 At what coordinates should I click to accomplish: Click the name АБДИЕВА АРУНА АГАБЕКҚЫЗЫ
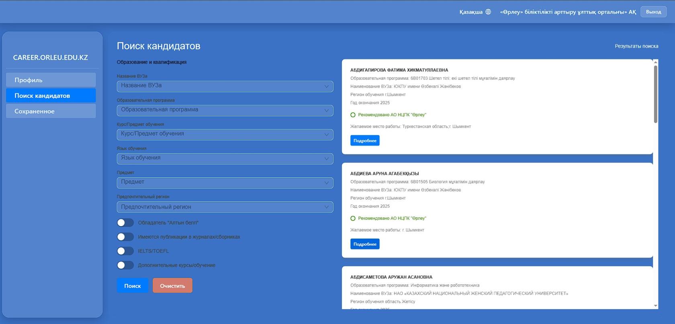pyautogui.click(x=385, y=174)
